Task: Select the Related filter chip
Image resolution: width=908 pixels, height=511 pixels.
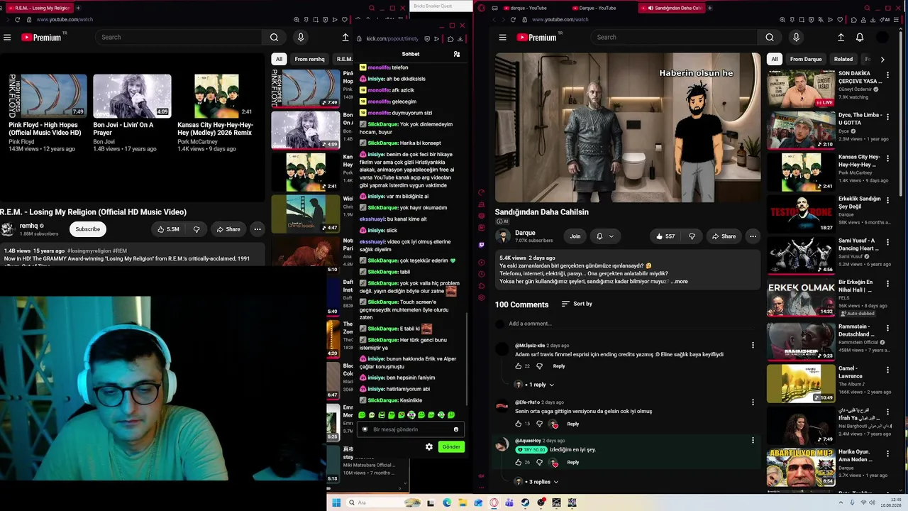Action: coord(843,60)
